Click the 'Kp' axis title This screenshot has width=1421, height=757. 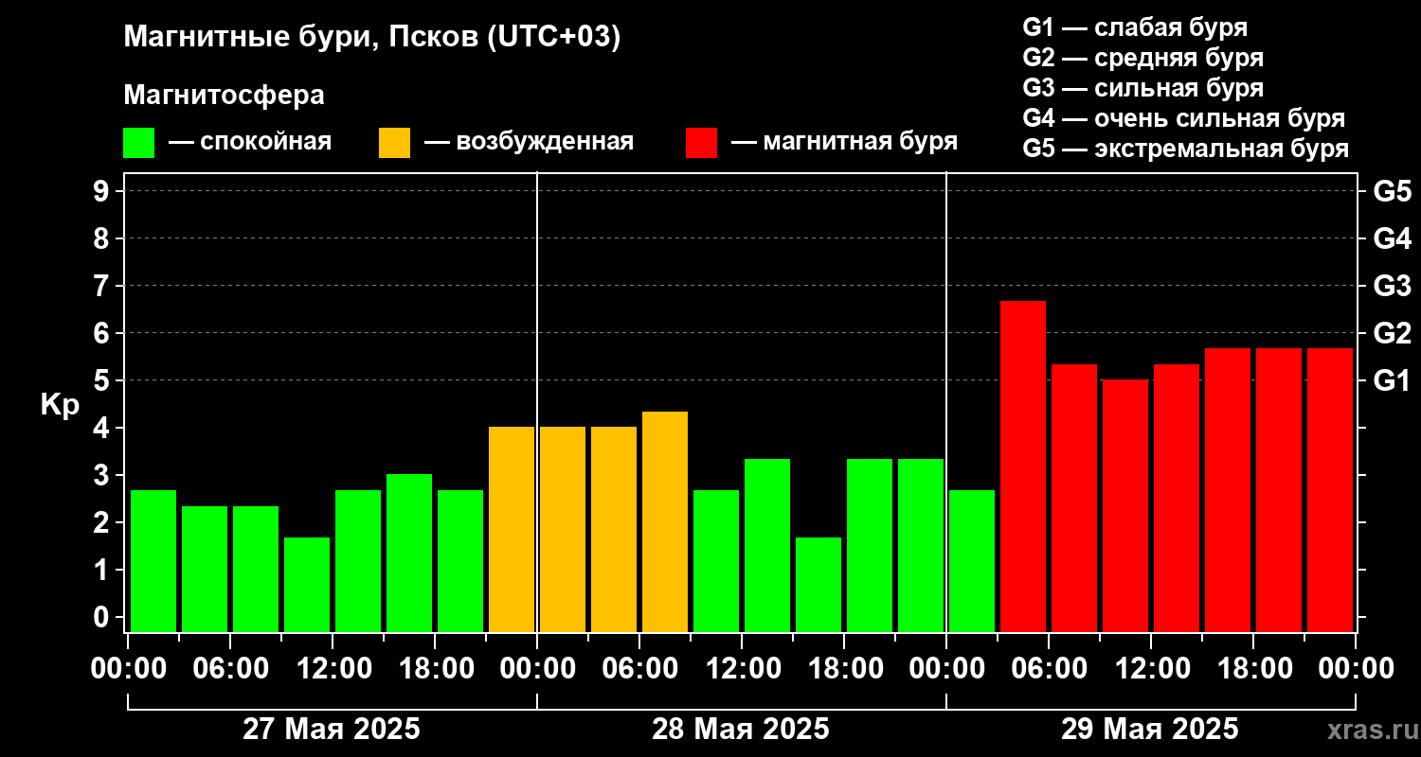click(60, 405)
